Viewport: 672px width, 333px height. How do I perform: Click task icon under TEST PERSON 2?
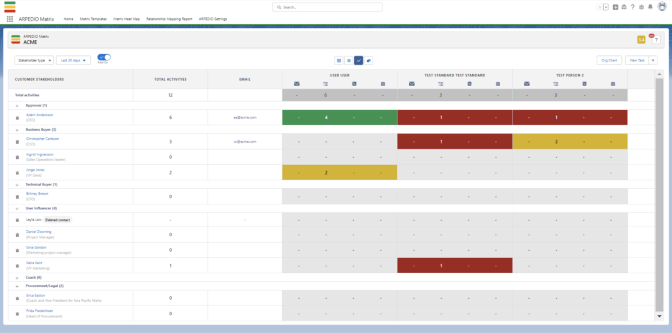coord(556,84)
